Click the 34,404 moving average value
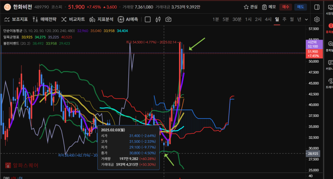The image size is (333, 179). pos(122,31)
